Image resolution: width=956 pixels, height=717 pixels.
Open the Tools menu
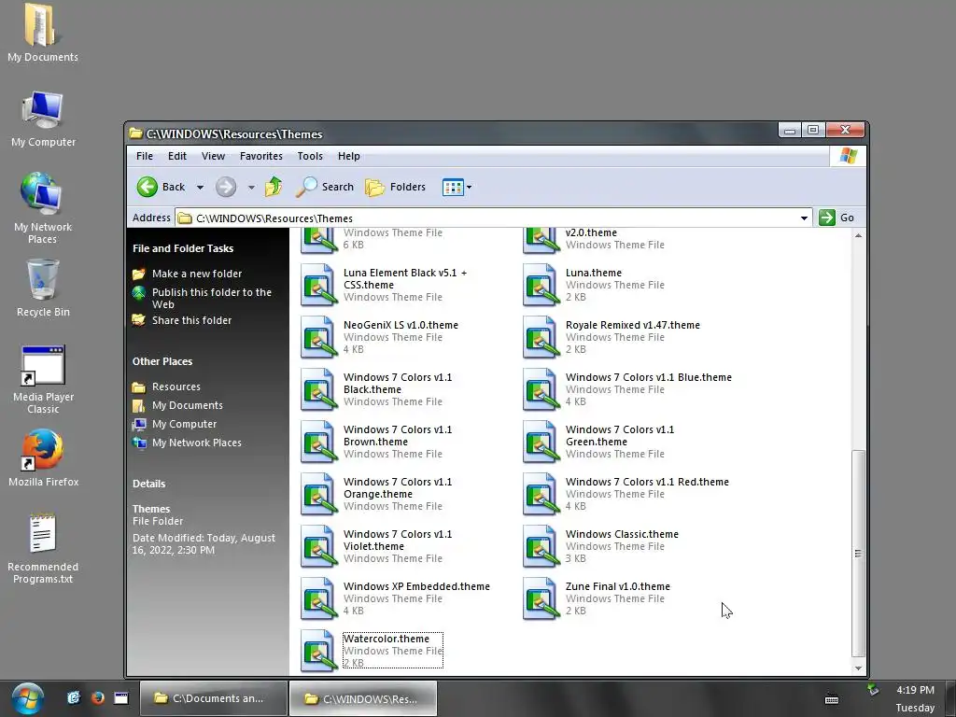310,156
